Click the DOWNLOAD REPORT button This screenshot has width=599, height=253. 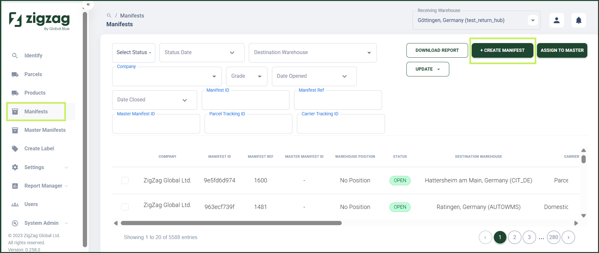click(437, 51)
